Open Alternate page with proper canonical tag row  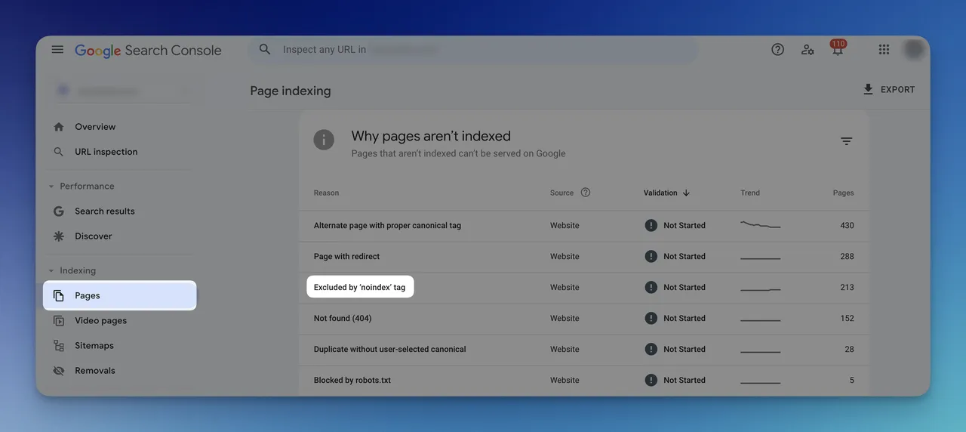point(584,226)
